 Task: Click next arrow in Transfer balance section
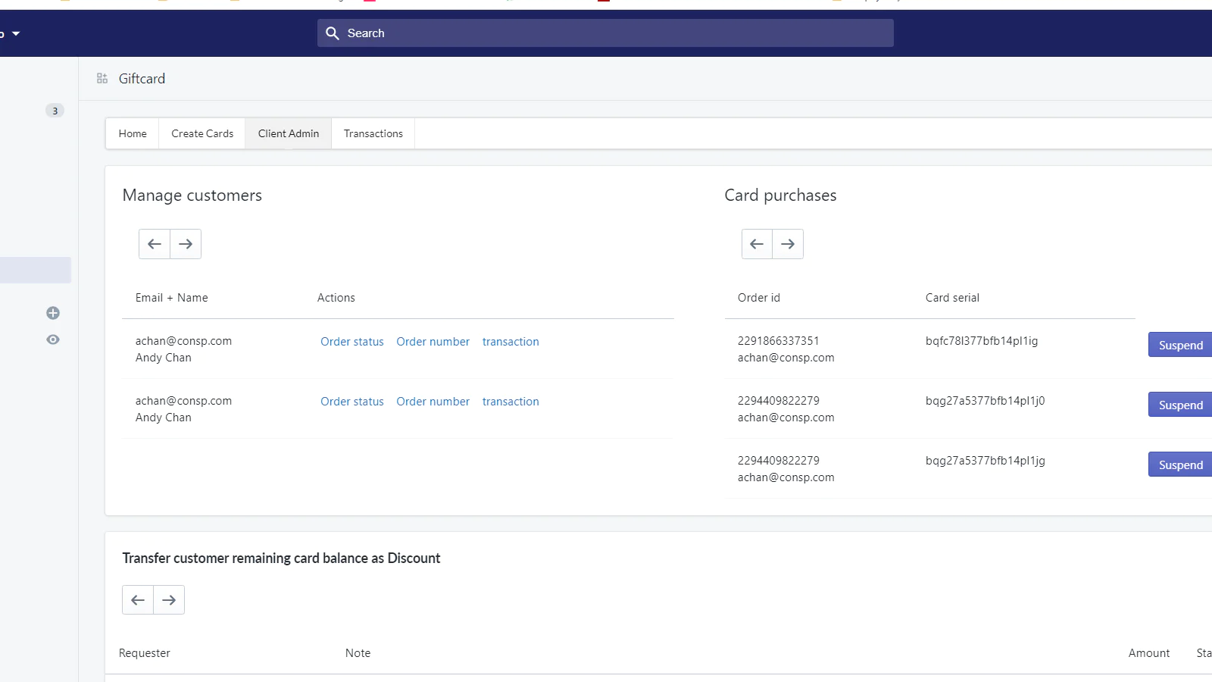pyautogui.click(x=169, y=600)
